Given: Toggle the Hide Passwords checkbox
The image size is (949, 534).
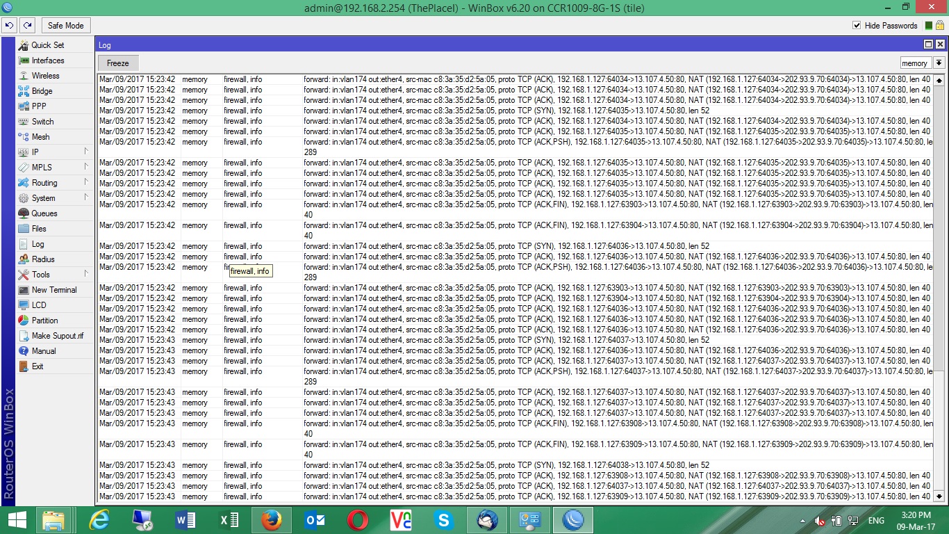Looking at the screenshot, I should coord(857,26).
